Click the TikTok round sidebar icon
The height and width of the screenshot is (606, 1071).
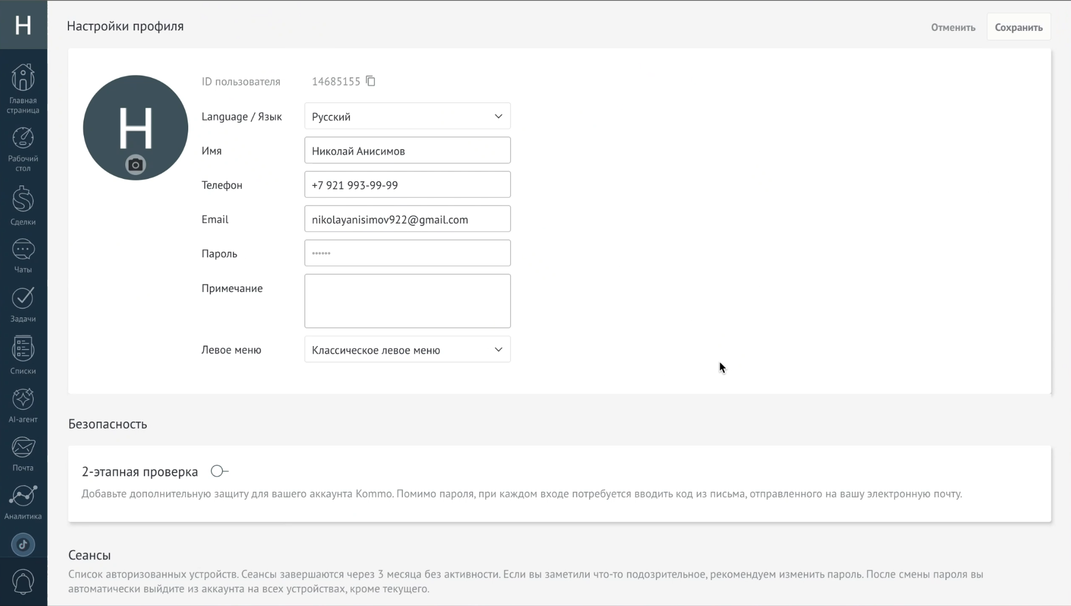pos(23,545)
